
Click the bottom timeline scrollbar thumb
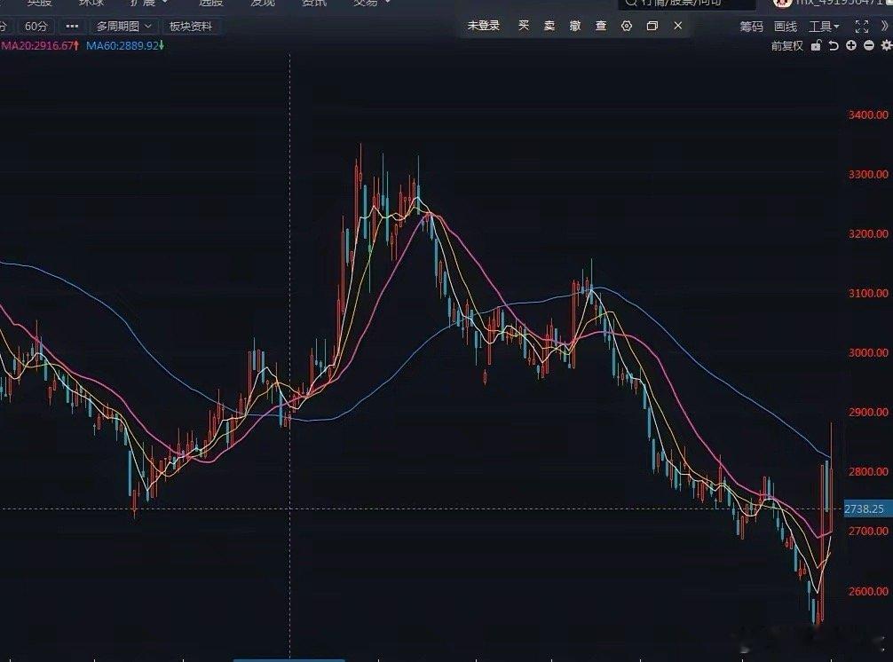pyautogui.click(x=288, y=660)
